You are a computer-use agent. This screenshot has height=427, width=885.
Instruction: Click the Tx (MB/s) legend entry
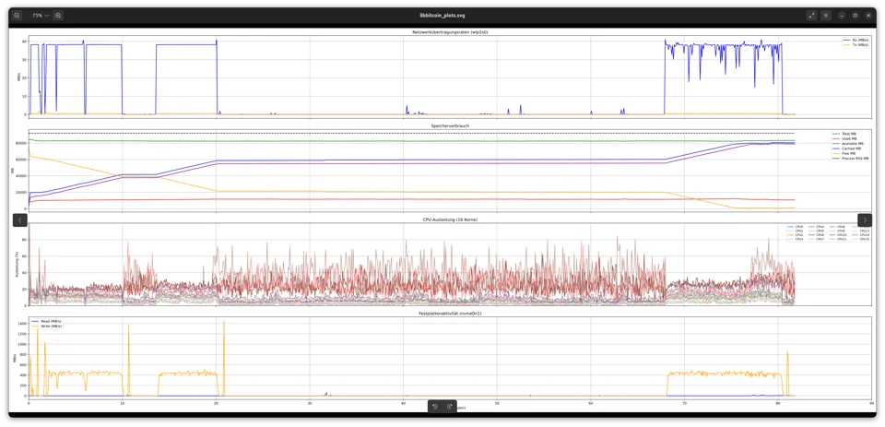tap(855, 44)
